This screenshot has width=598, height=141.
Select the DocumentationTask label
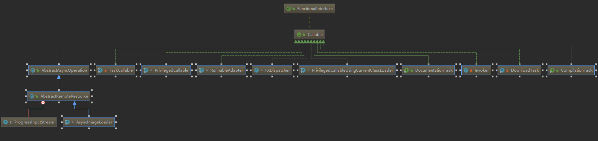(434, 70)
